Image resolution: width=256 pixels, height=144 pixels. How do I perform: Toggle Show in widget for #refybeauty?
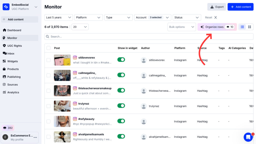[x=121, y=121]
